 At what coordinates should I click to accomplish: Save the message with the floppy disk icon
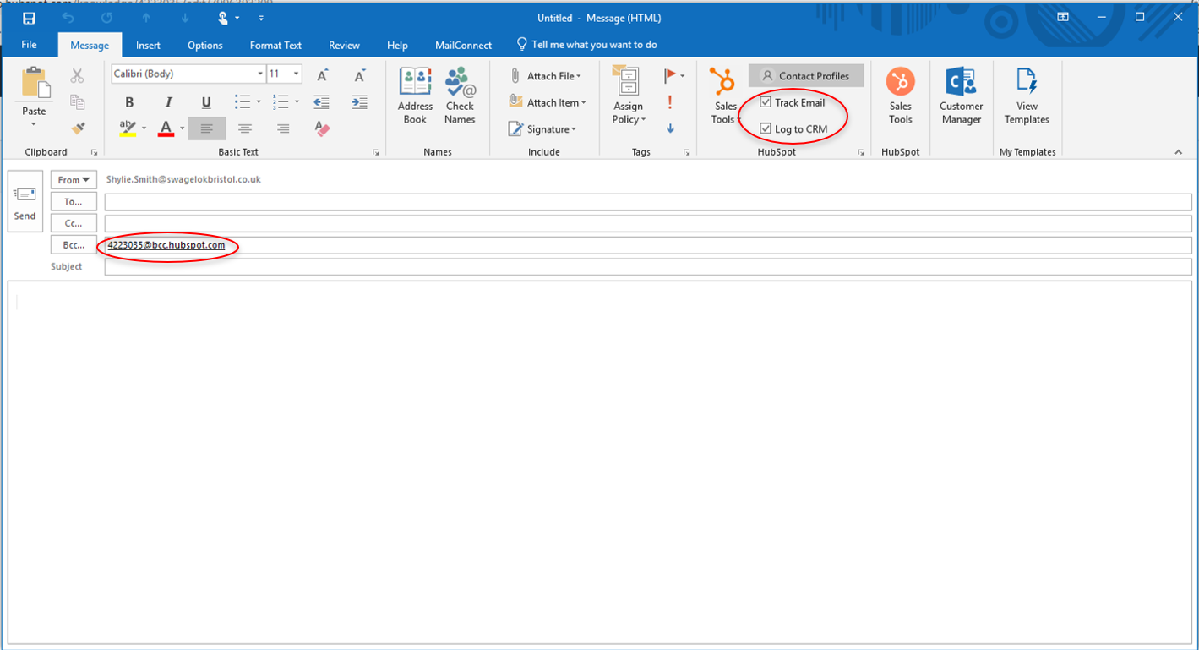tap(30, 18)
